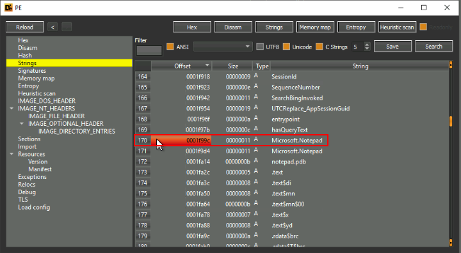Select the SessionId string row
The image size is (461, 253).
pos(292,77)
